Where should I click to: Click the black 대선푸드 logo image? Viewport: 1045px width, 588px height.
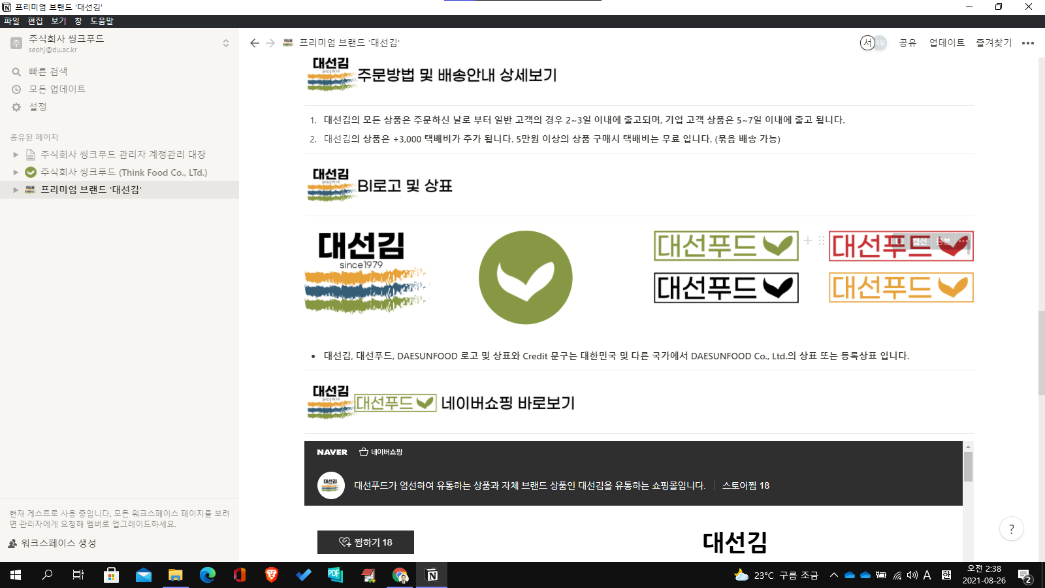click(x=726, y=287)
